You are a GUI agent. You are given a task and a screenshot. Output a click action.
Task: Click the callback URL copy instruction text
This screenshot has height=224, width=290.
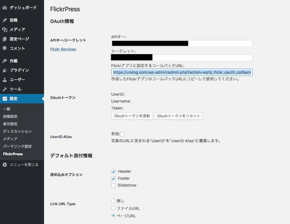[x=175, y=79]
